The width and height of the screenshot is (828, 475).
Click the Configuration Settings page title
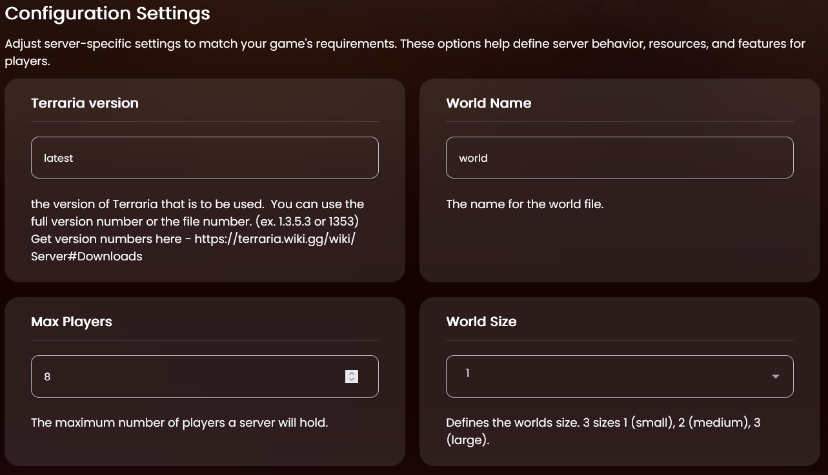click(107, 13)
